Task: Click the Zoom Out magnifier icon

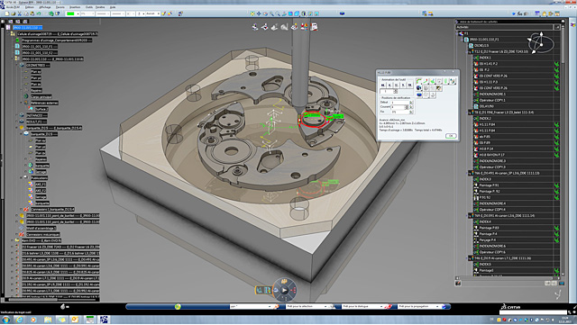Action: [x=278, y=14]
